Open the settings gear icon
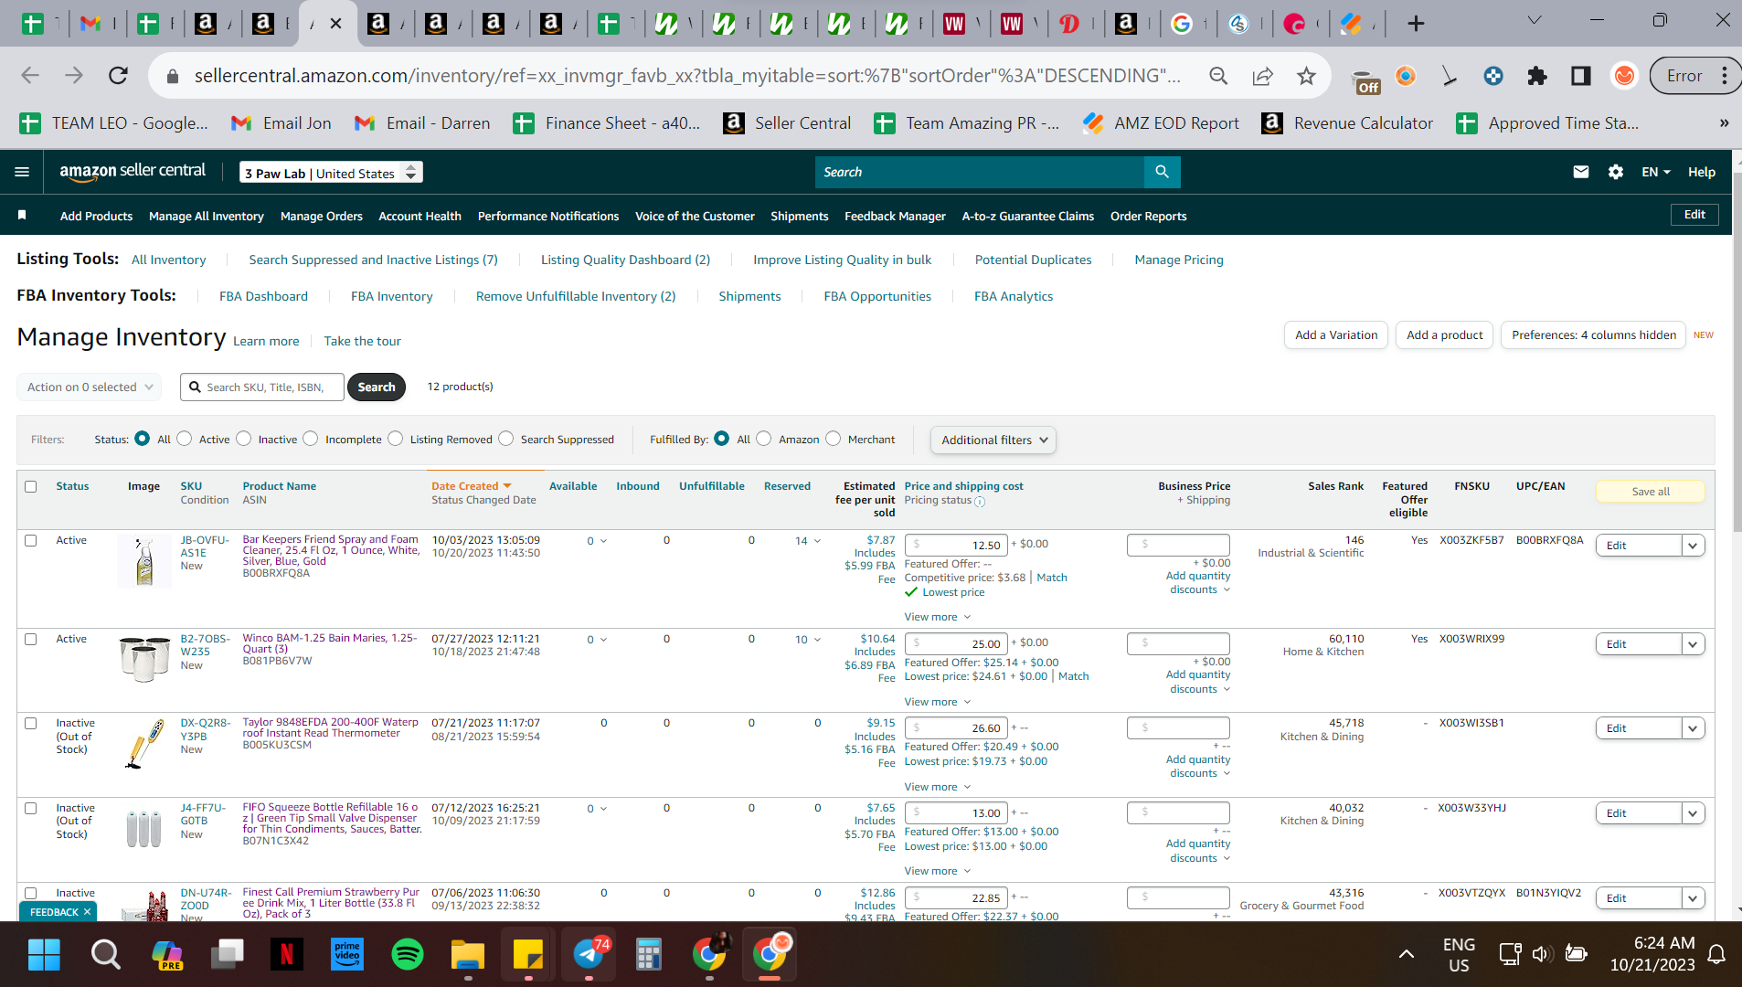The height and width of the screenshot is (987, 1742). coord(1615,172)
